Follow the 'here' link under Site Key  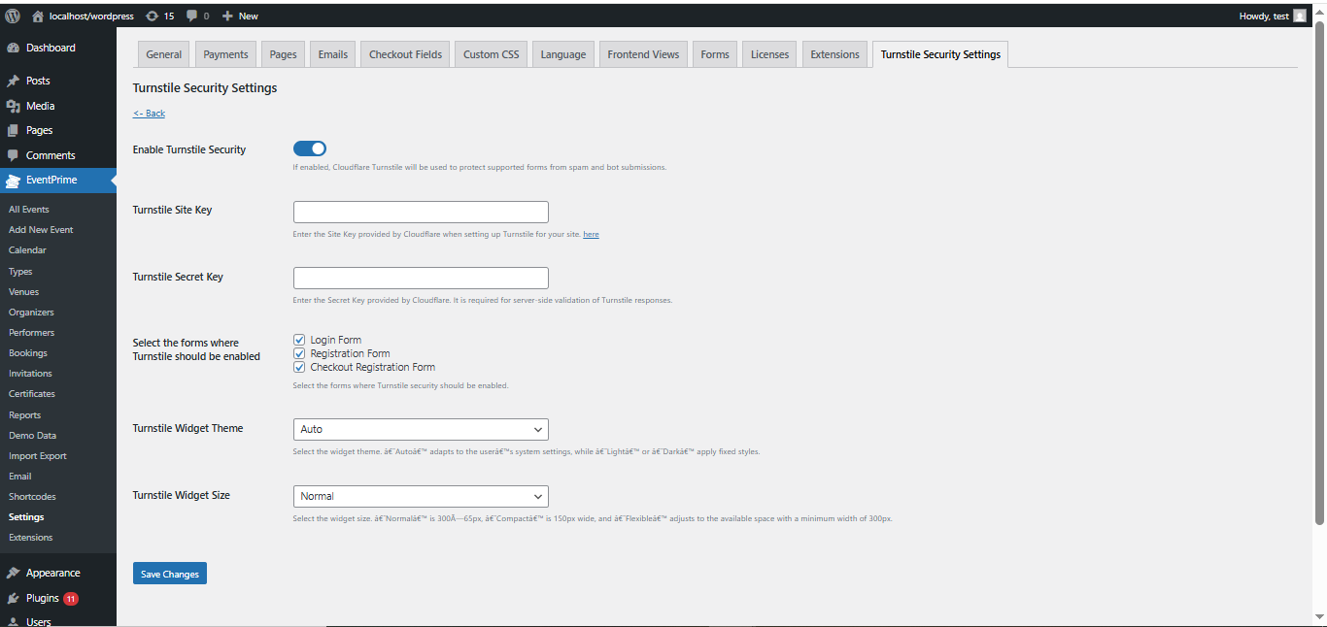point(591,234)
